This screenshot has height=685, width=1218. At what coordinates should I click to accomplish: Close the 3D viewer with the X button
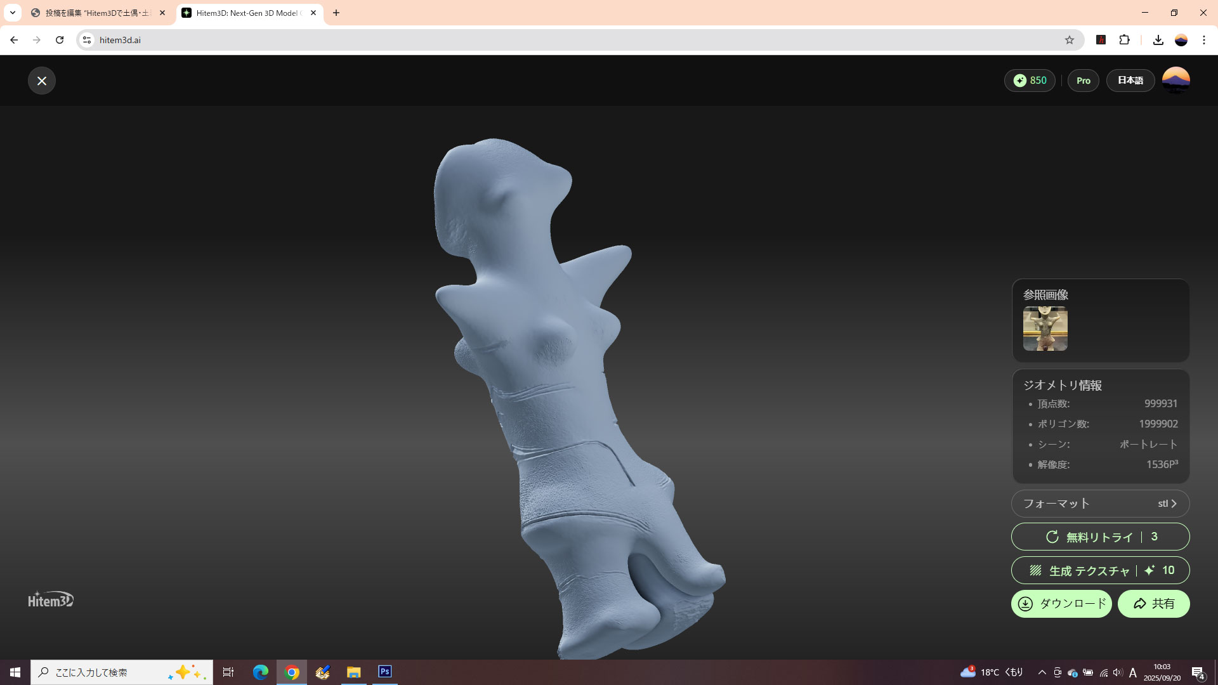click(x=42, y=81)
